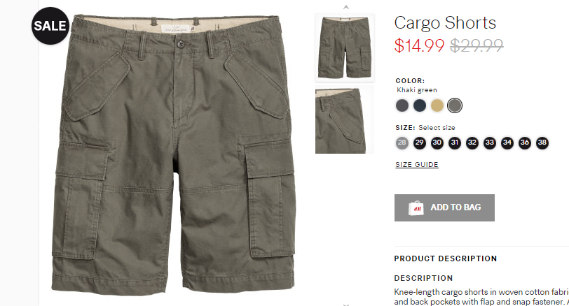Choose size 31
The image size is (569, 306).
tap(455, 143)
